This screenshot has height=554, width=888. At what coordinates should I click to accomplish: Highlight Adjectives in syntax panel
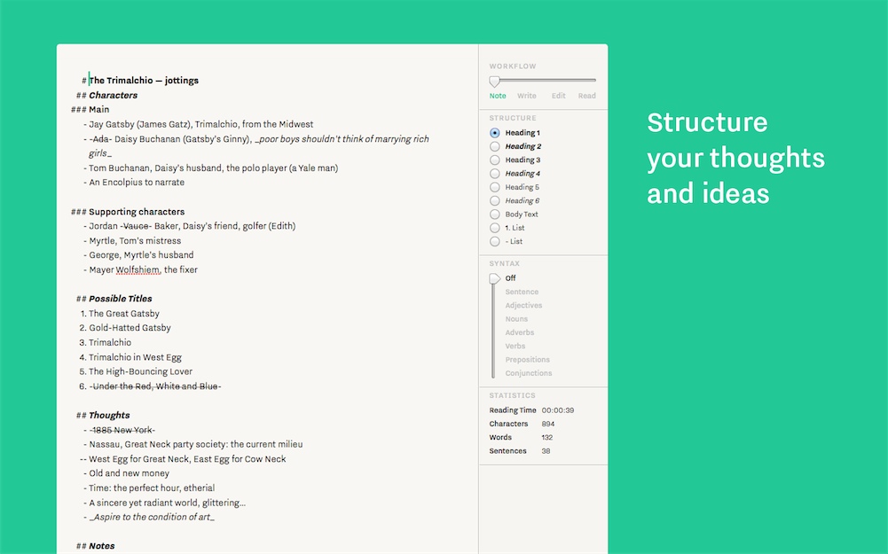(x=523, y=306)
